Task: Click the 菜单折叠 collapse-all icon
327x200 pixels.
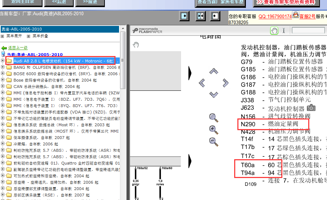Action: pyautogui.click(x=29, y=36)
